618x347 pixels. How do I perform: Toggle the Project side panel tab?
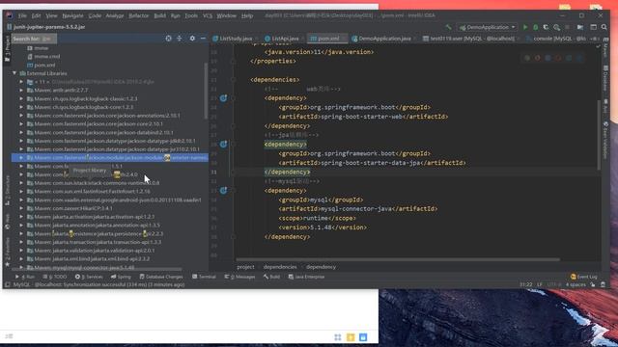pyautogui.click(x=7, y=49)
